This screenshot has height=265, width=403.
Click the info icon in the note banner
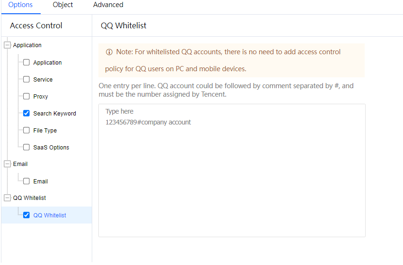point(109,52)
